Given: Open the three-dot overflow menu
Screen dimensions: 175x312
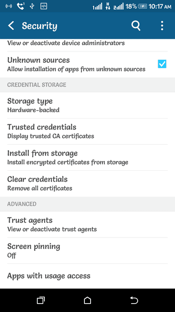Looking at the screenshot, I should (162, 26).
